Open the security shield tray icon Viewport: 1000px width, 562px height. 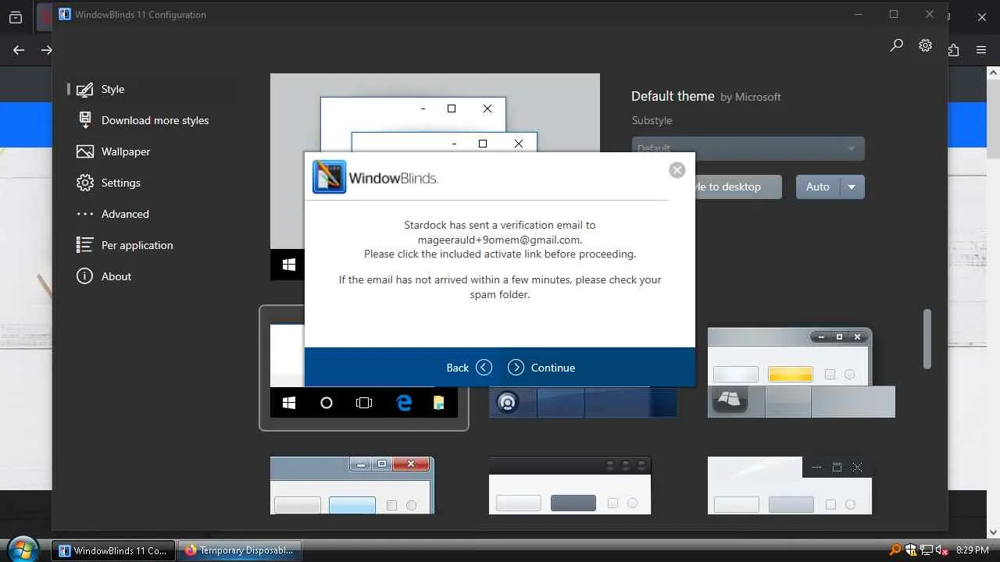click(910, 550)
